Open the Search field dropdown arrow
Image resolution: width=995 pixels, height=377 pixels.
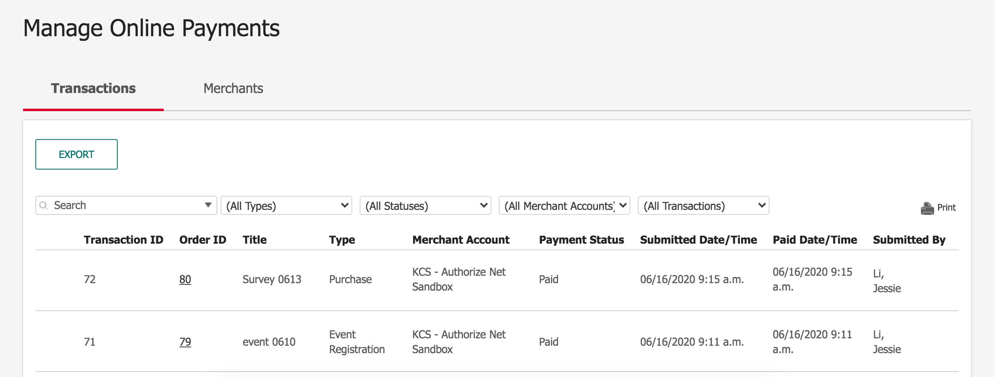pos(208,205)
